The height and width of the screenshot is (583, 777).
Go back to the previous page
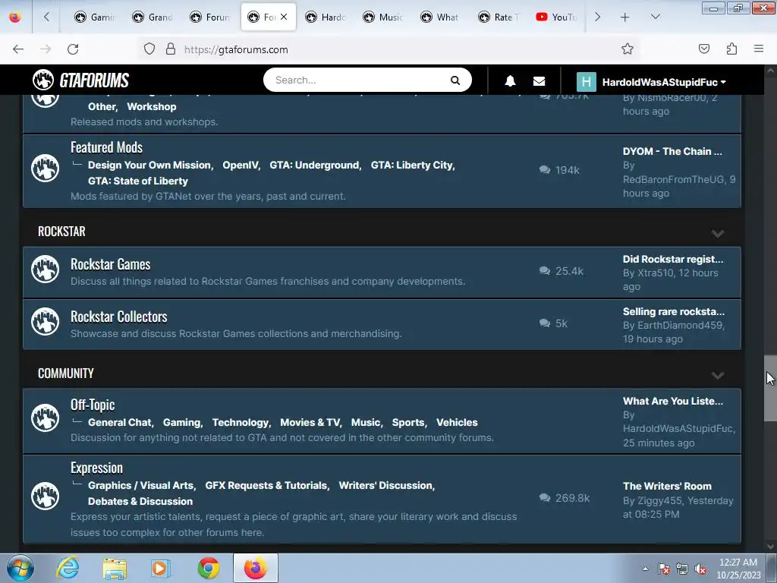(x=18, y=49)
